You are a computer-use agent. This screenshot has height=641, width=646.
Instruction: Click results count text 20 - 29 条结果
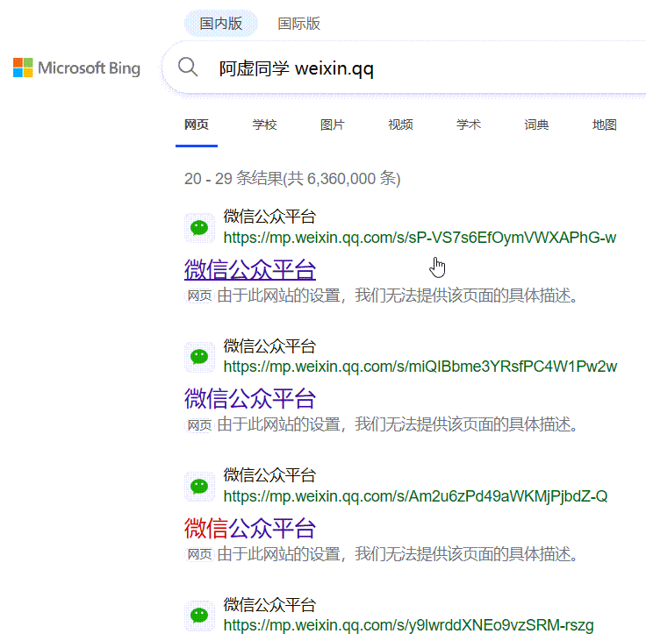tap(292, 179)
